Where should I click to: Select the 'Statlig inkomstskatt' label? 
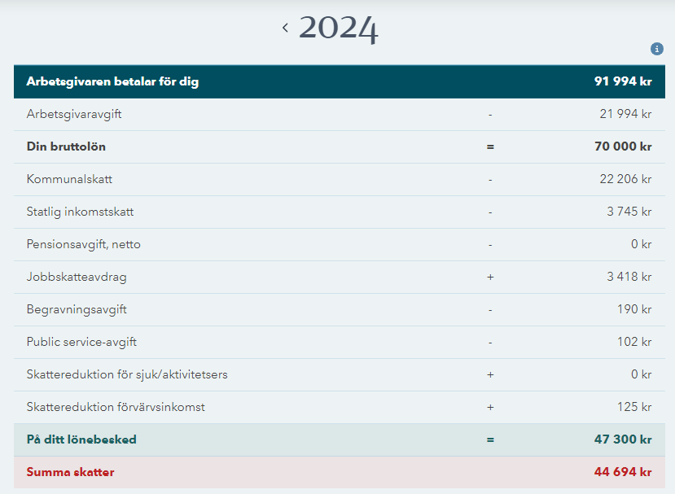point(80,212)
